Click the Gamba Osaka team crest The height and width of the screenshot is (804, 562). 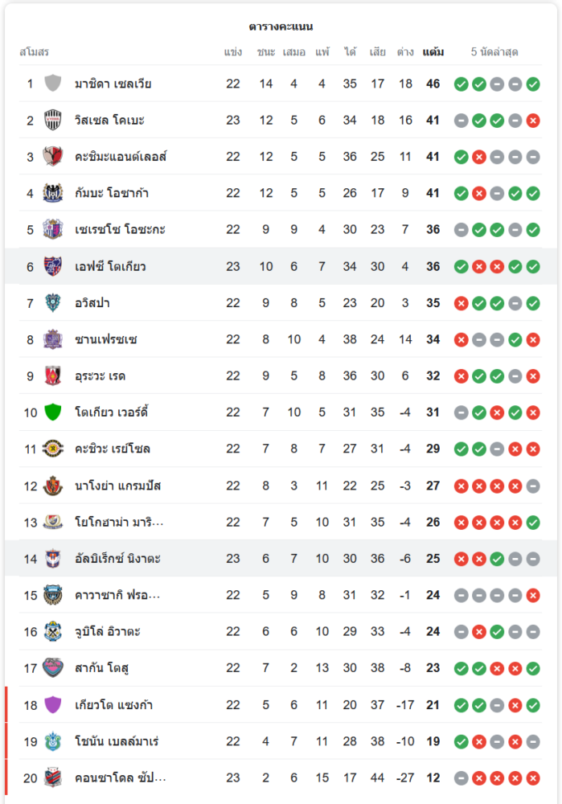[53, 193]
